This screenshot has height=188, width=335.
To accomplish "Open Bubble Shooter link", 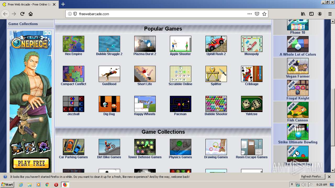I will 216,114.
